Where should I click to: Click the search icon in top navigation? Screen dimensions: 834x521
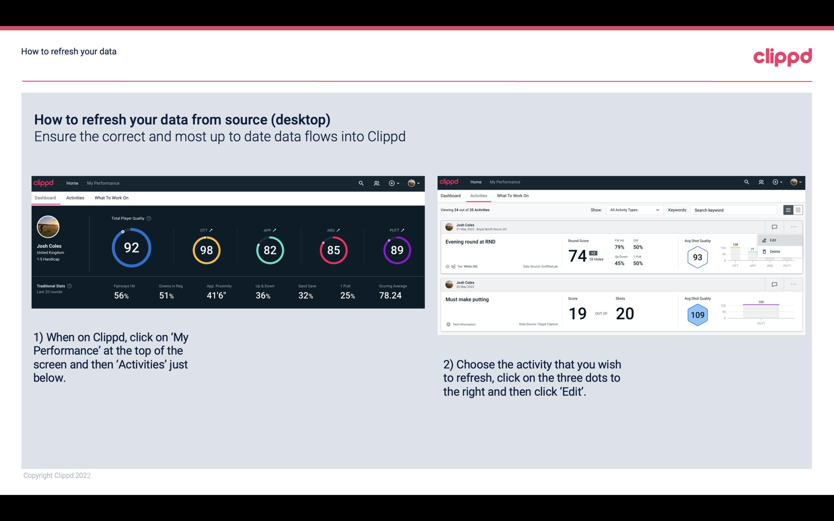tap(361, 183)
